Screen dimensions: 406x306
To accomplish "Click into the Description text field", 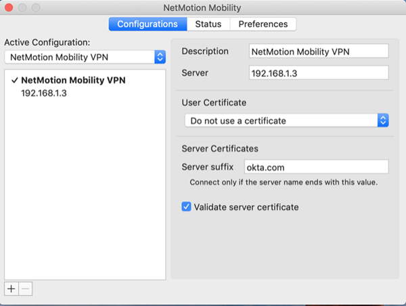I will point(318,51).
